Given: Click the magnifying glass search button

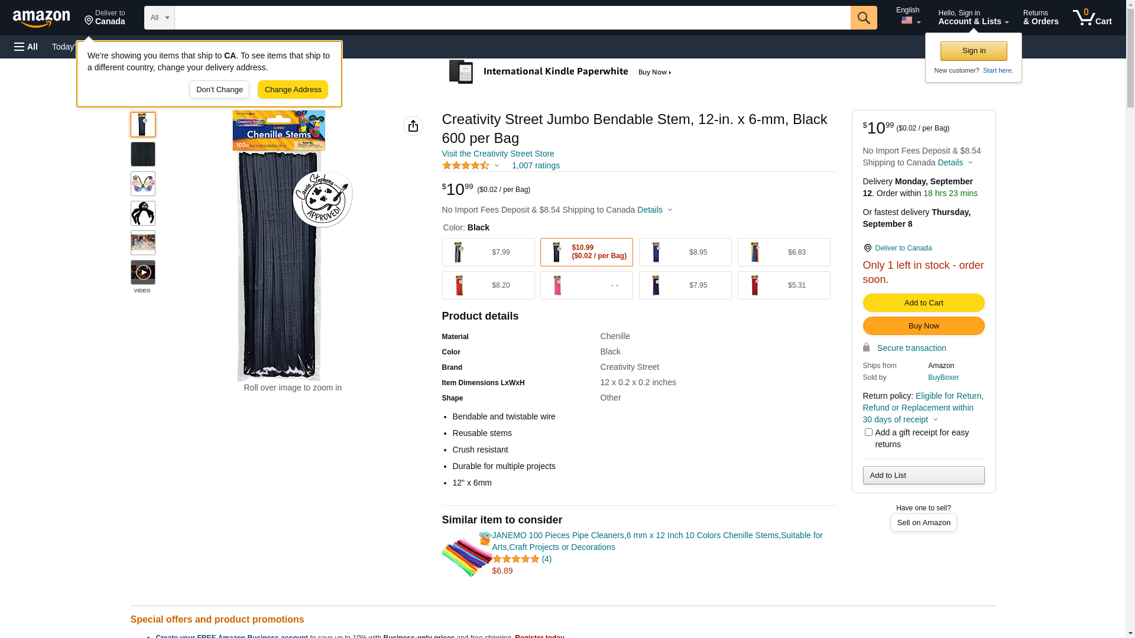Looking at the screenshot, I should coord(863,18).
